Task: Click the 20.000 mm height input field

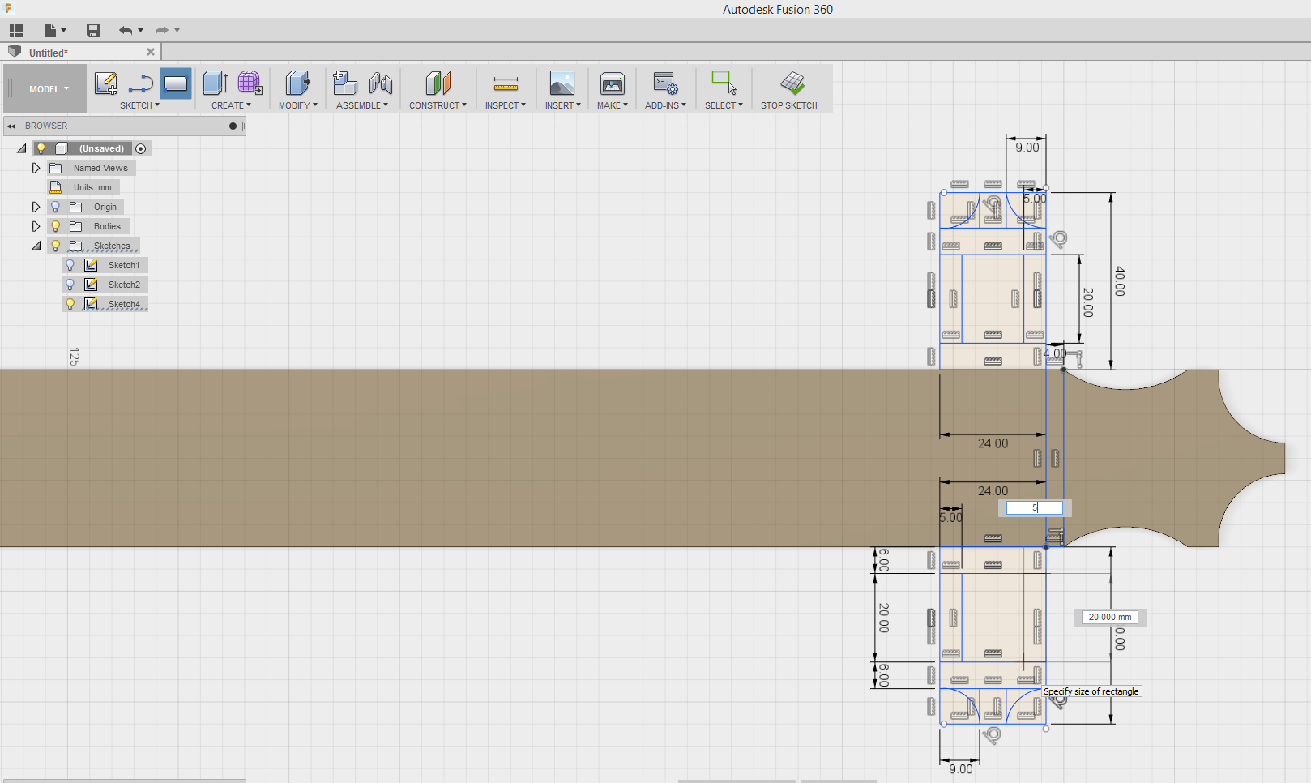Action: (x=1110, y=617)
